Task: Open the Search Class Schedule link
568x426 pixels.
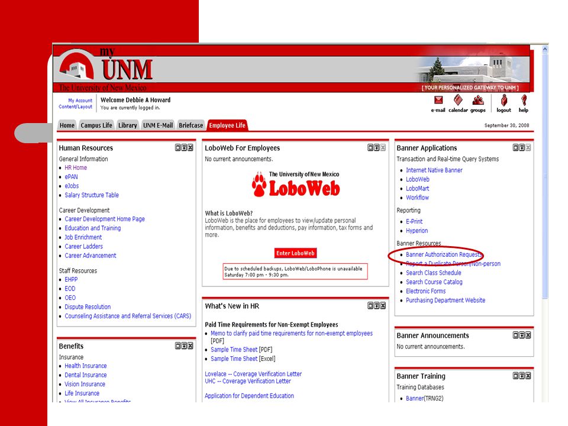Action: (434, 273)
